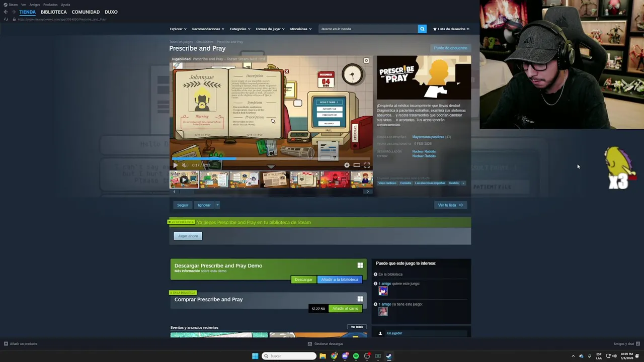
Task: Expand the Categorías dropdown
Action: [240, 29]
